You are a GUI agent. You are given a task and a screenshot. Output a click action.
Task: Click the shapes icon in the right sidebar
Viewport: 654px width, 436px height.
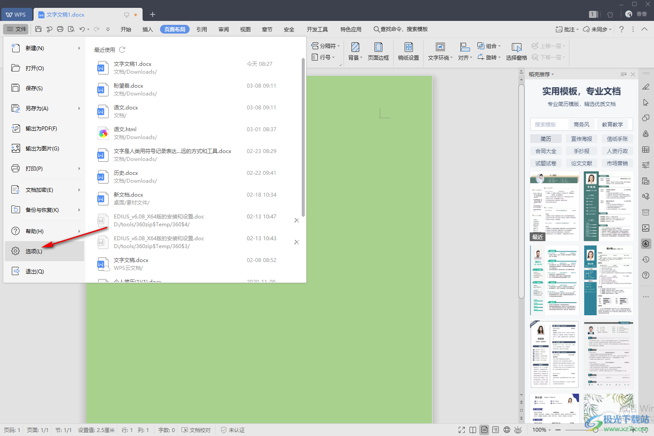point(646,118)
